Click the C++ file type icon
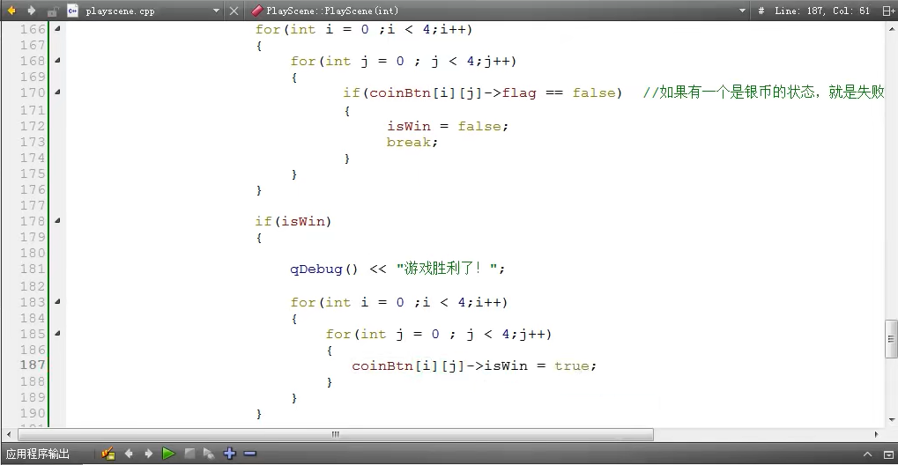 72,11
